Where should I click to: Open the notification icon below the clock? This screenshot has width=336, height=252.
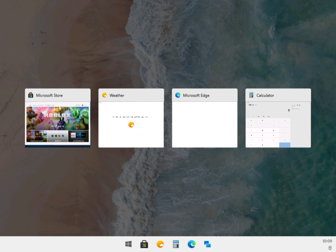(x=330, y=248)
